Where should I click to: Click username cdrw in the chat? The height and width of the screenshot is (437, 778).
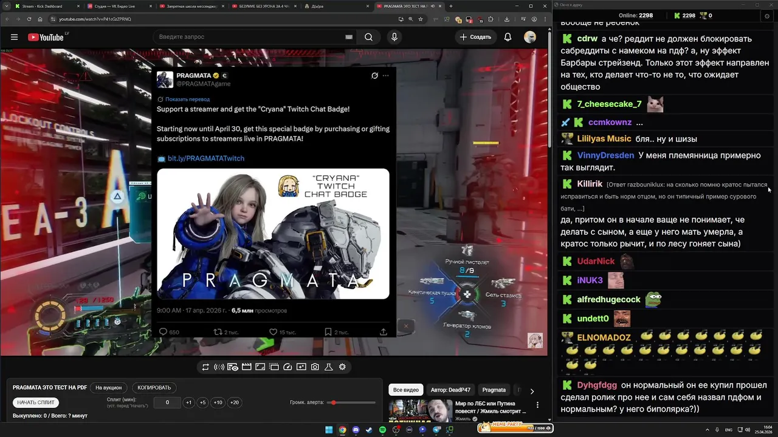click(x=587, y=39)
